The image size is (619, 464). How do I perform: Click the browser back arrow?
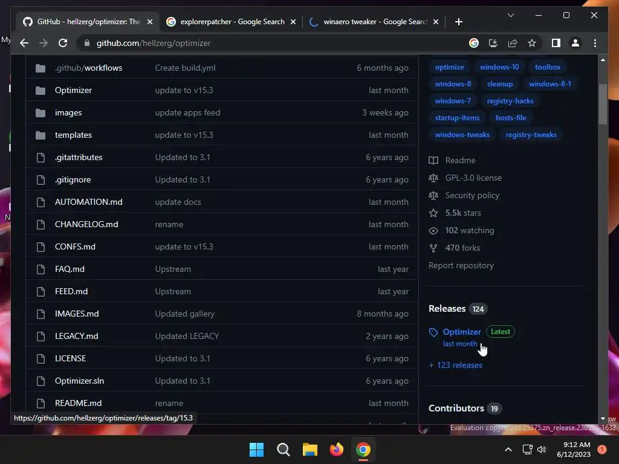24,43
